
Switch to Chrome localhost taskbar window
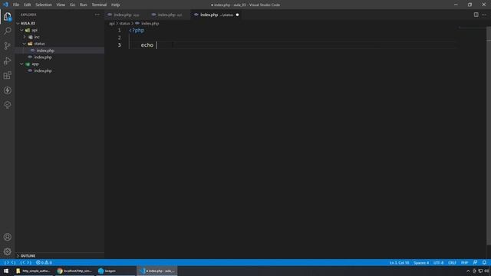click(x=74, y=271)
